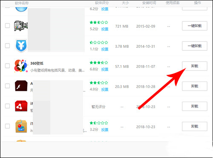Click 投票 next to 4.9分

point(105,89)
